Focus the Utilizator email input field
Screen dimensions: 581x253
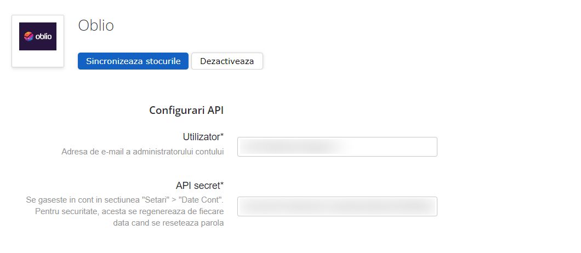[x=337, y=147]
